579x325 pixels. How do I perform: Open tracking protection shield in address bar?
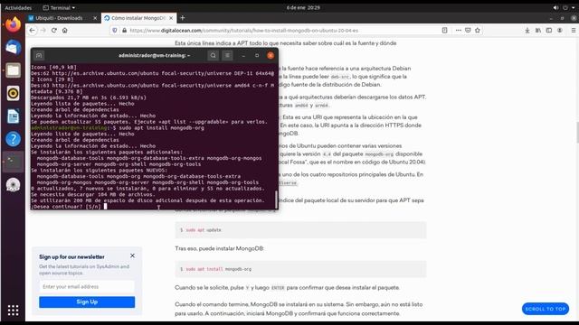tap(115, 30)
